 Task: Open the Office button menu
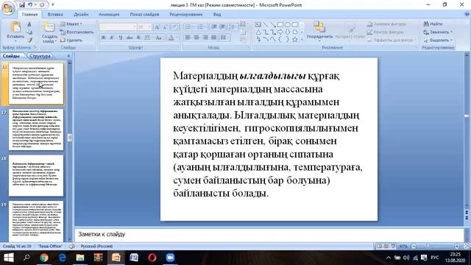pos(8,8)
